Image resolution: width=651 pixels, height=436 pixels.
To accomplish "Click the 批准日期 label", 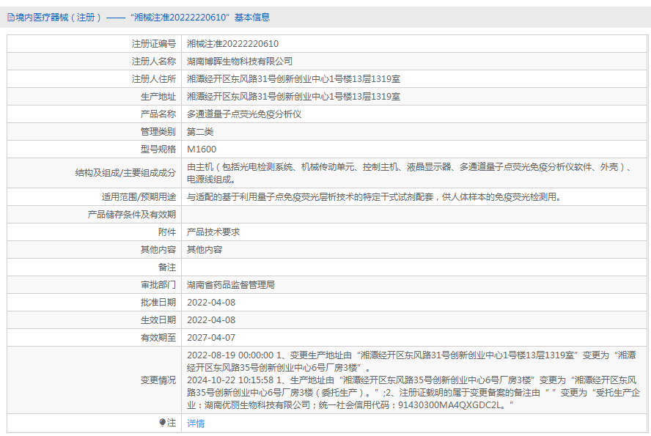I will (x=158, y=303).
